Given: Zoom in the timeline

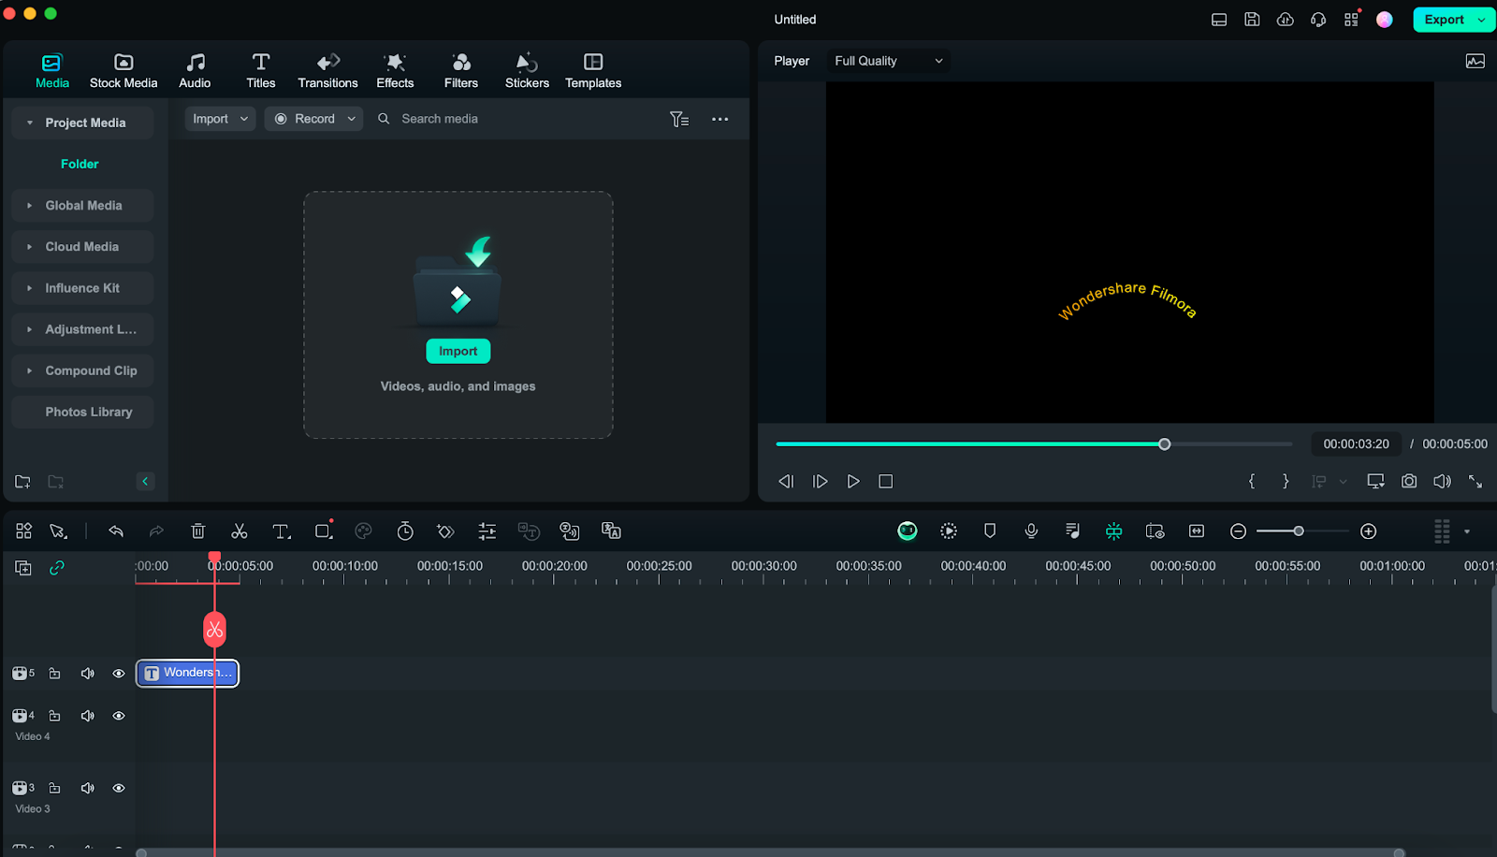Looking at the screenshot, I should point(1369,531).
